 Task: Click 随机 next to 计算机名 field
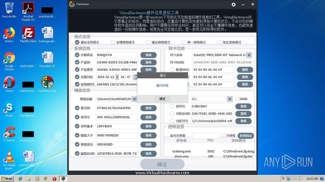click(x=149, y=55)
